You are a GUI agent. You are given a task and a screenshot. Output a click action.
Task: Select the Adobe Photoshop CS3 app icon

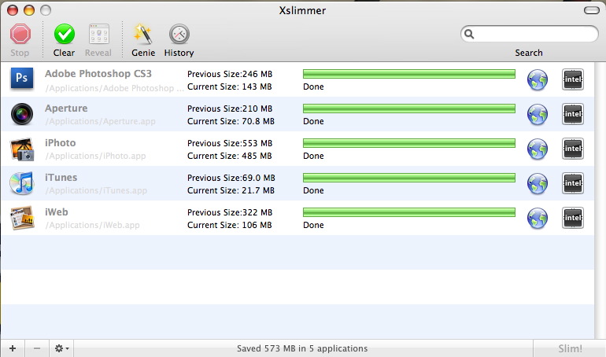(x=22, y=79)
